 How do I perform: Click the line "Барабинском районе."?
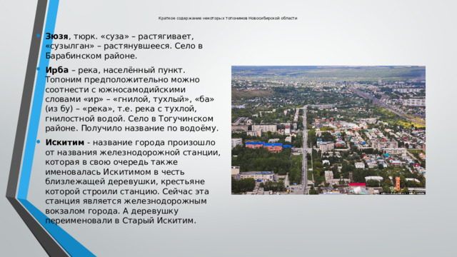tap(91, 56)
